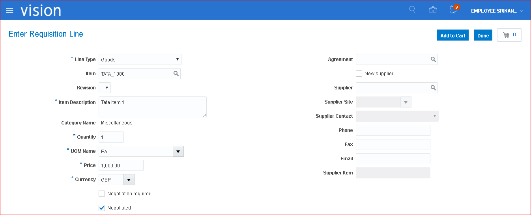Click the Item Description text area
This screenshot has width=531, height=215.
(x=152, y=107)
